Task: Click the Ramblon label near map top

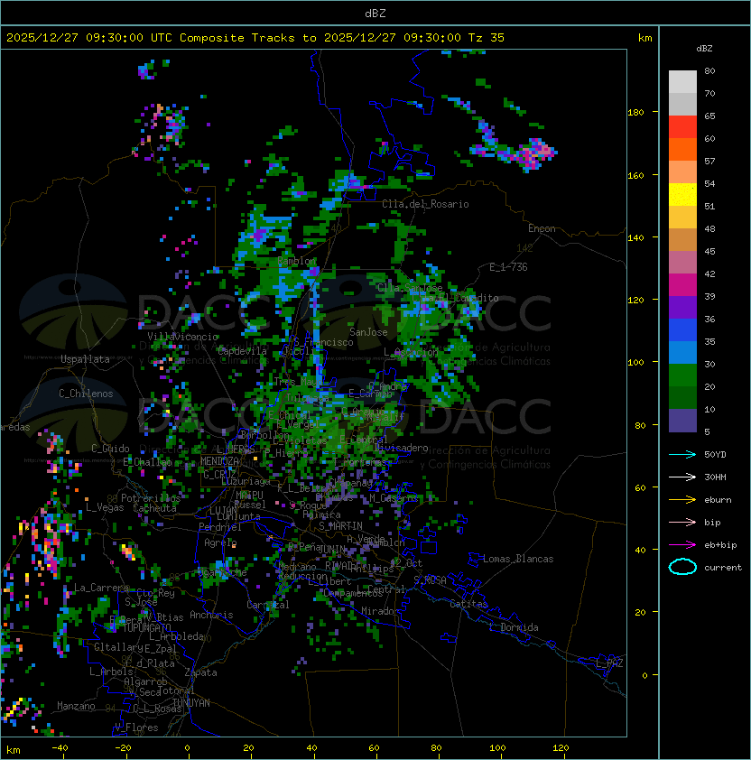Action: 297,261
